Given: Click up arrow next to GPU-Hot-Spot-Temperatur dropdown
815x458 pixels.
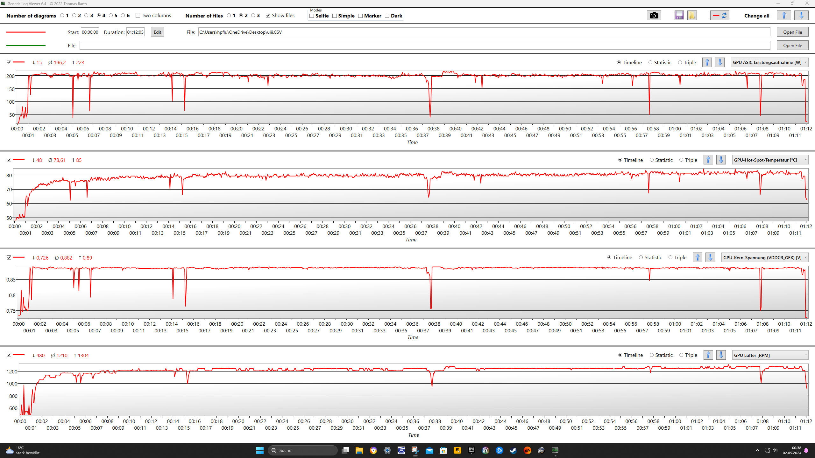Looking at the screenshot, I should pyautogui.click(x=708, y=160).
